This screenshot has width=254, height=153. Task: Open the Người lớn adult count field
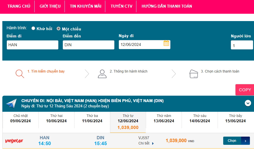(241, 45)
